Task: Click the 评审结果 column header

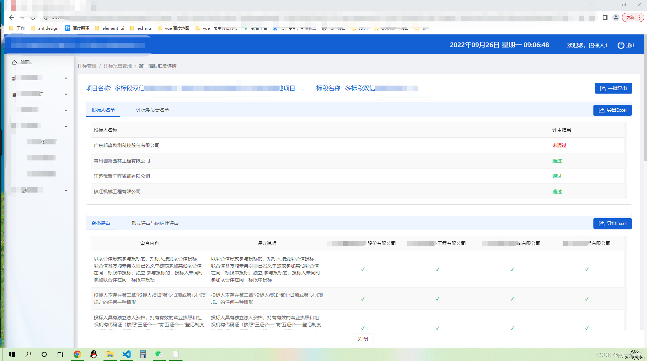Action: 562,130
